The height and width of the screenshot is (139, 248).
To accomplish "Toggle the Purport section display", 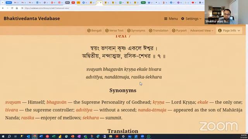I will [179, 31].
